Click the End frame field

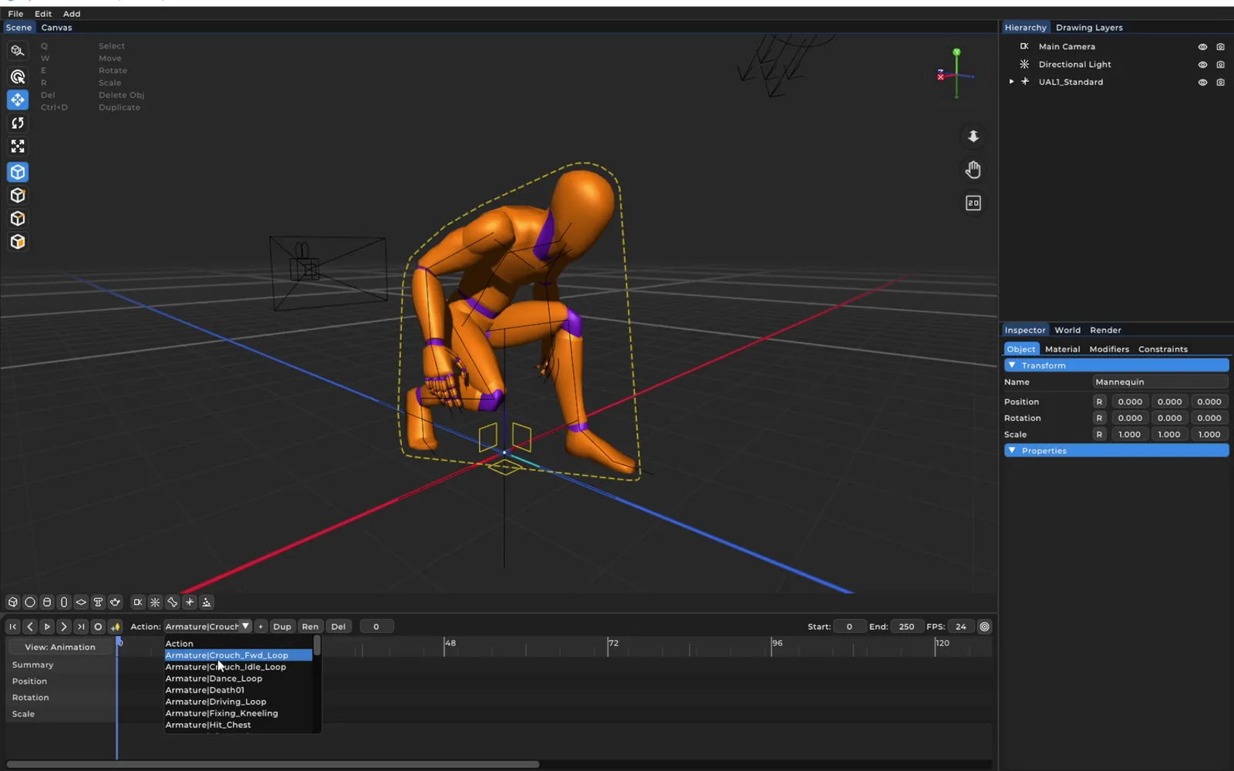tap(906, 627)
